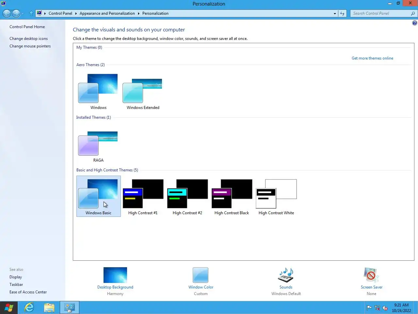Click the search magnifier icon

[413, 13]
